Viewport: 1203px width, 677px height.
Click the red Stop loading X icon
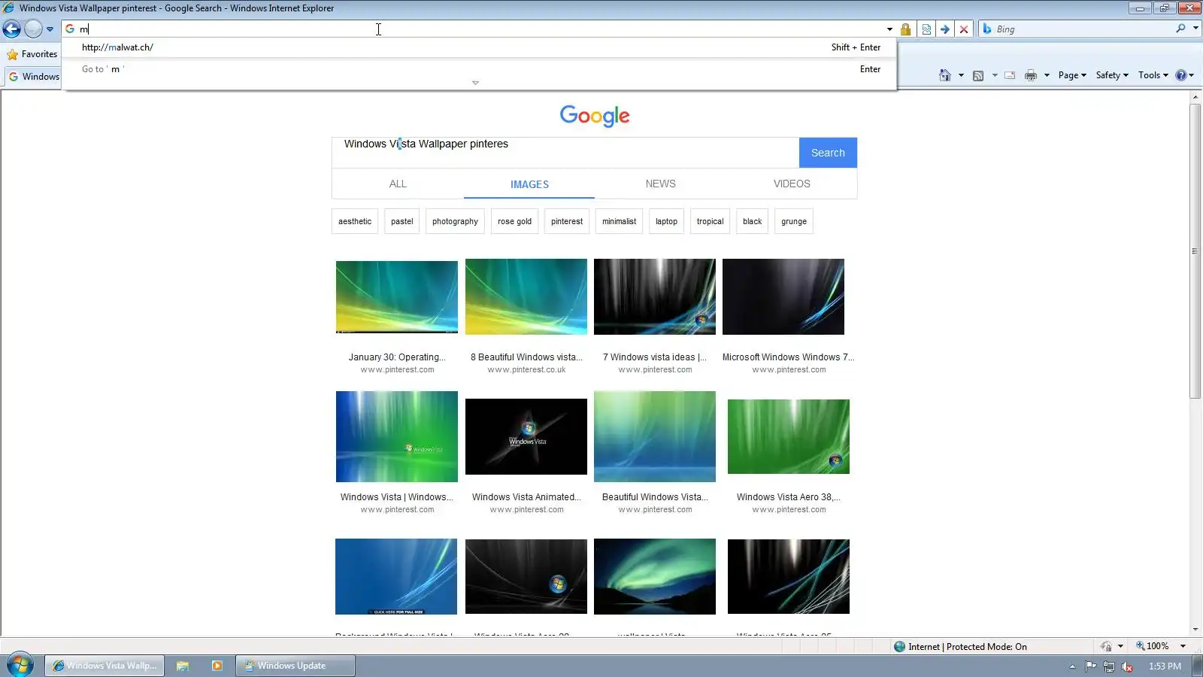click(x=964, y=29)
